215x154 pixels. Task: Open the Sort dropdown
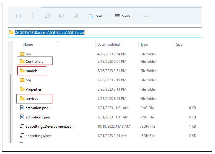click(97, 16)
